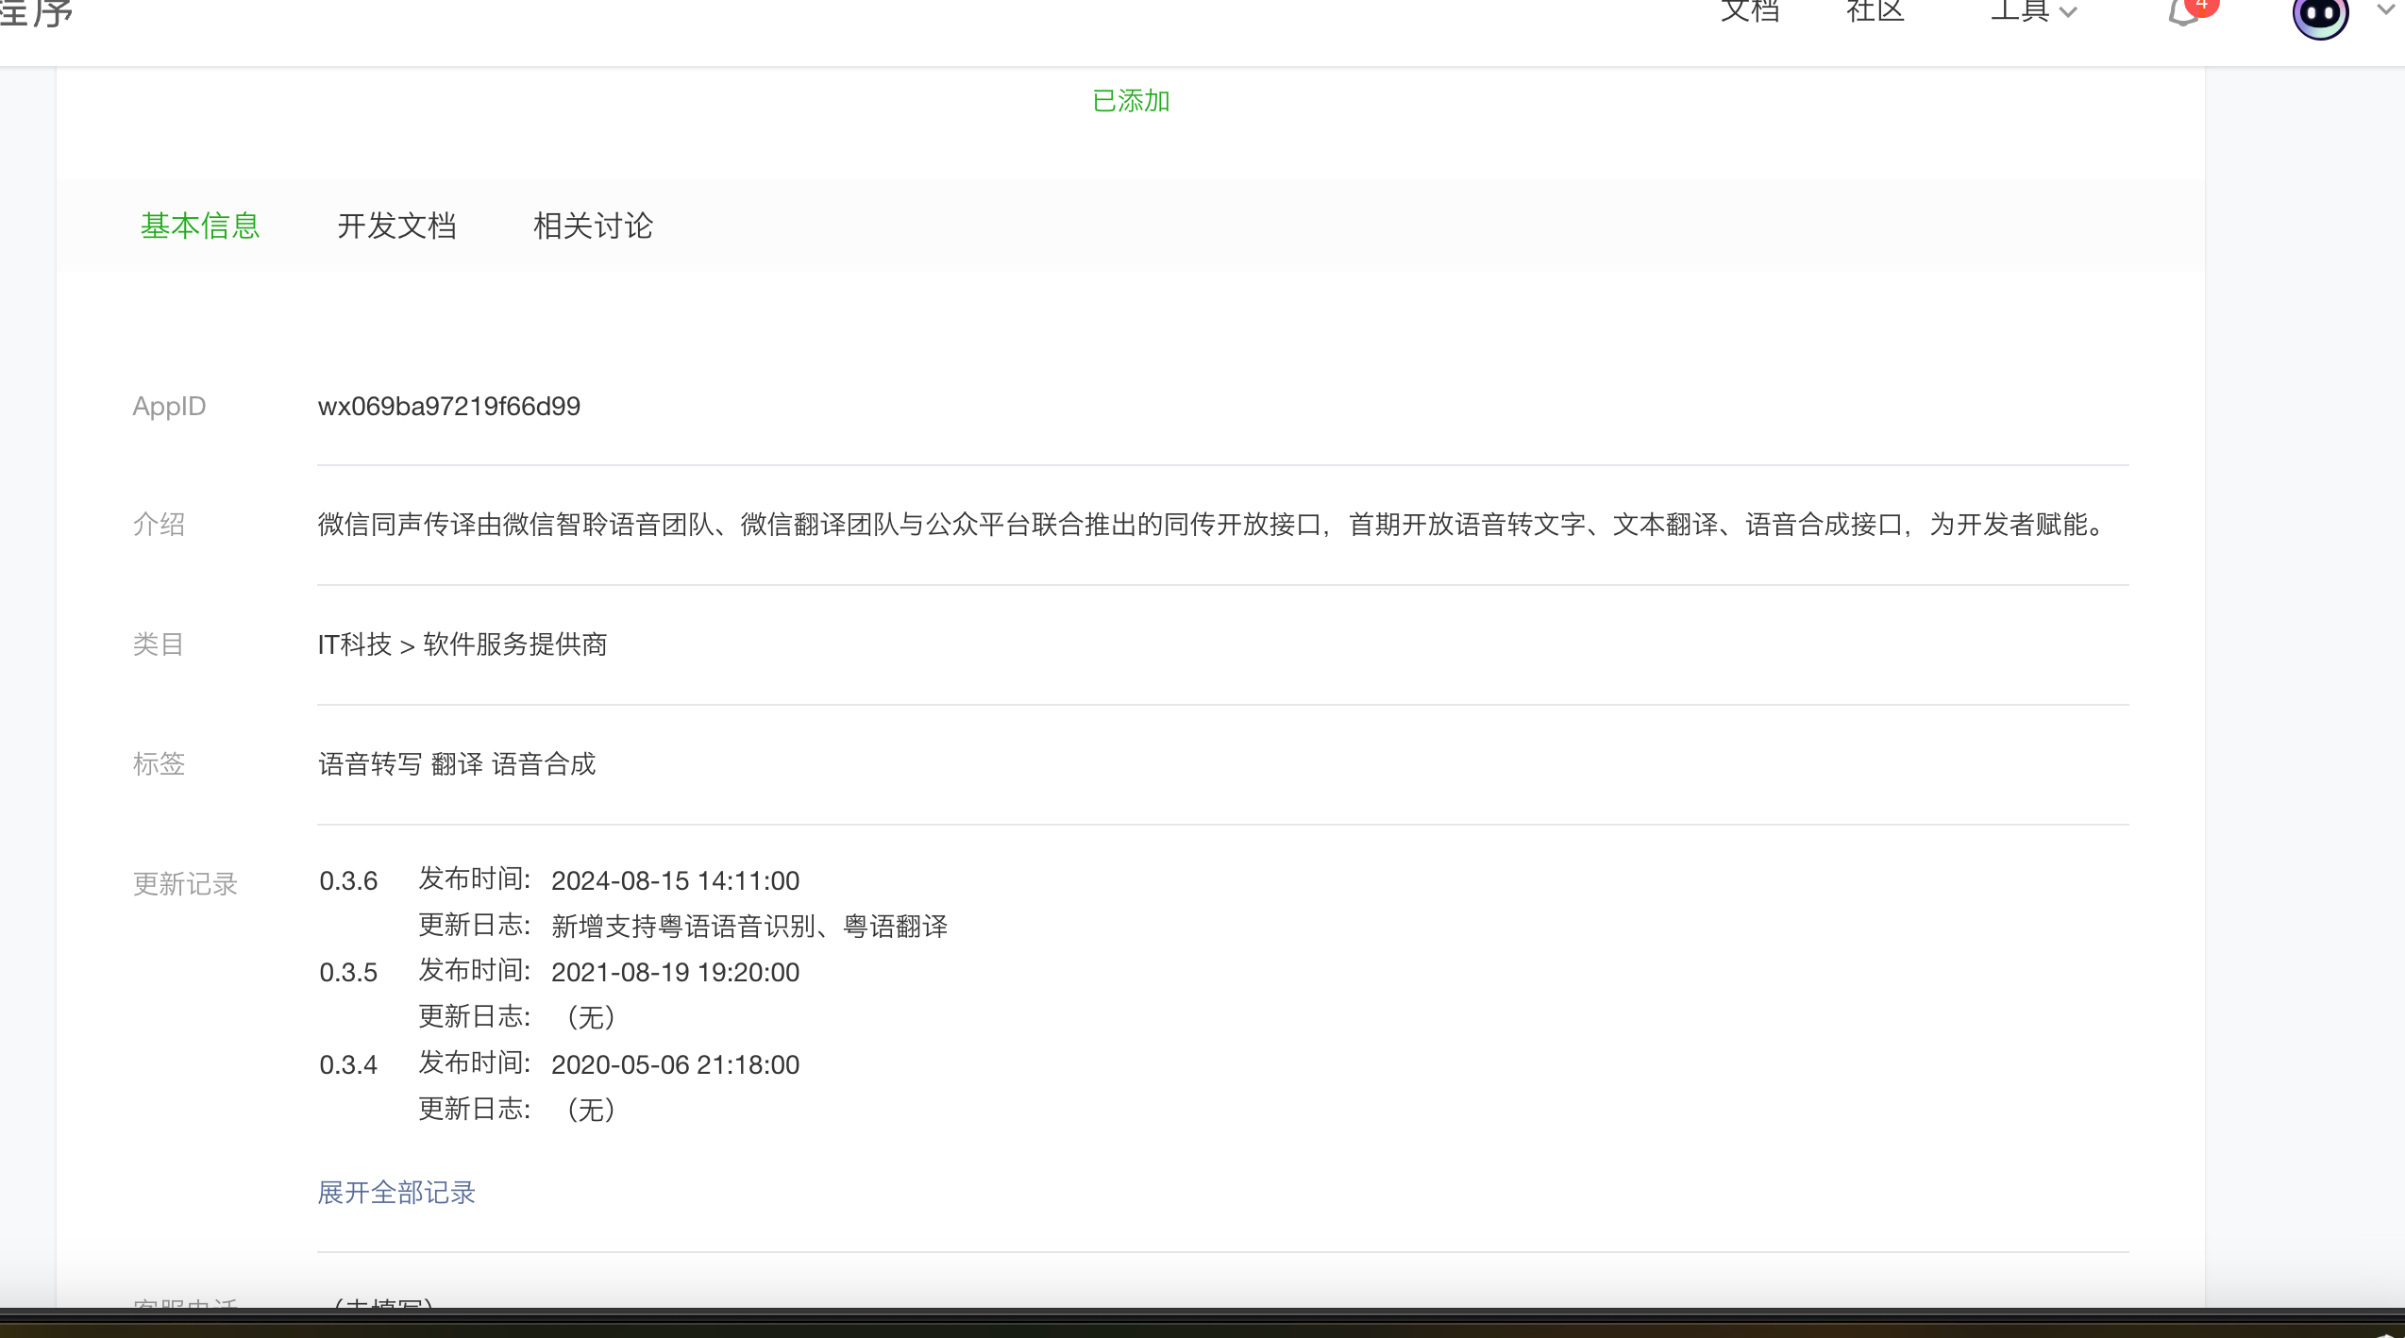Click the 0.3.4 version entry
2405x1338 pixels.
[x=348, y=1065]
